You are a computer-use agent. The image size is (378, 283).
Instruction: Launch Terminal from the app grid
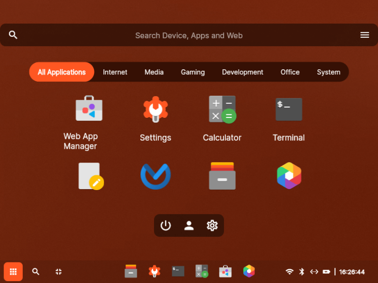[x=289, y=109]
